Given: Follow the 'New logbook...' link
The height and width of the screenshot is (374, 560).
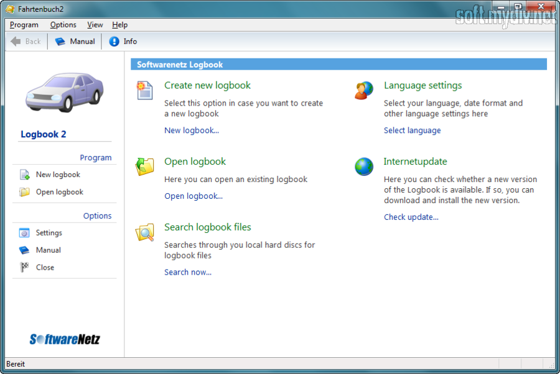Looking at the screenshot, I should pos(192,130).
